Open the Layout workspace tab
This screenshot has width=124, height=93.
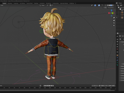pyautogui.click(x=4, y=3)
